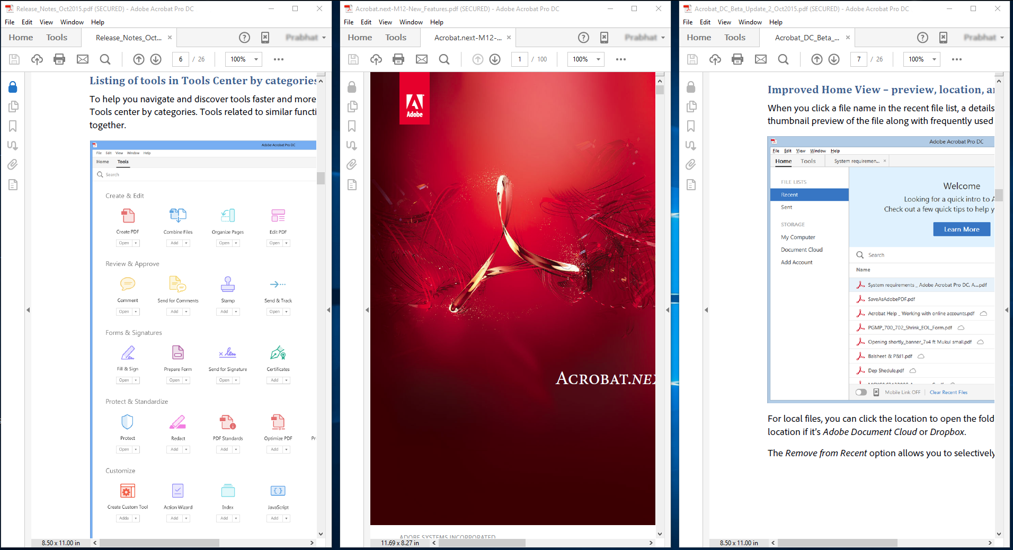Open the page thumbnails panel
1013x550 pixels.
pyautogui.click(x=13, y=107)
